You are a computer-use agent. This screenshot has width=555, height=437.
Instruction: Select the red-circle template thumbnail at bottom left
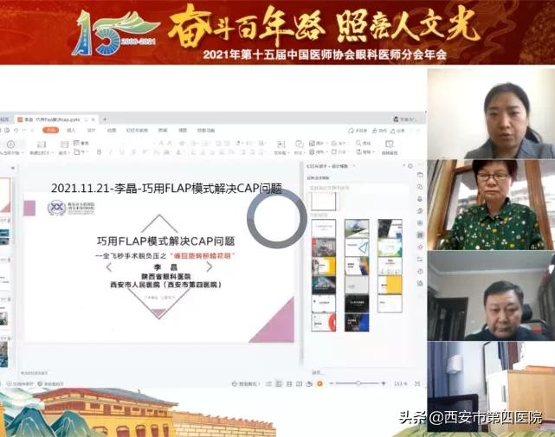(x=324, y=323)
